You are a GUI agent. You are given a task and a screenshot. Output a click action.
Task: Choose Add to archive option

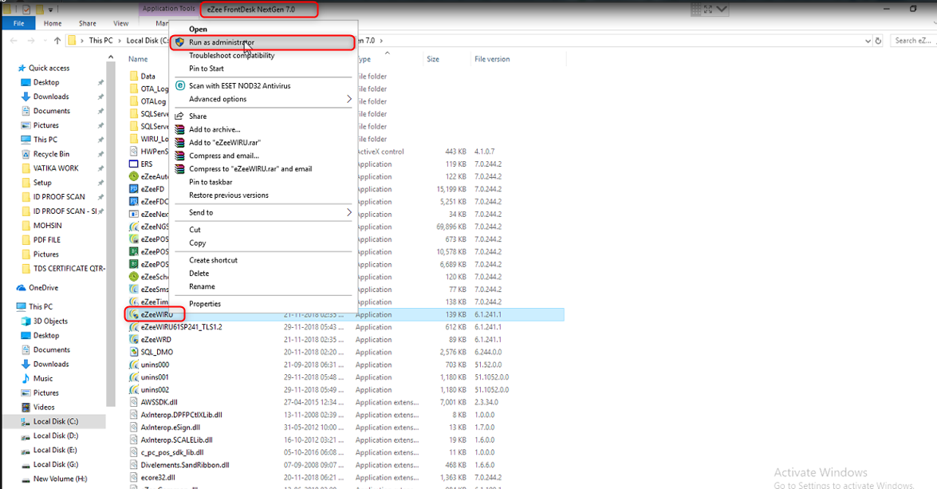pos(263,130)
